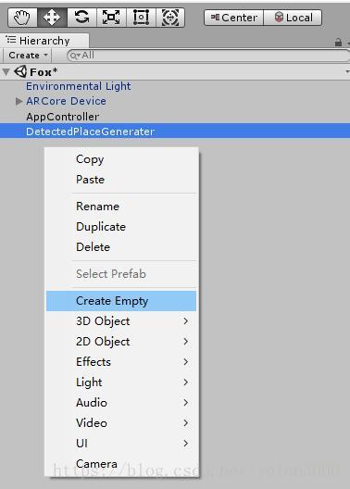Open the Fox scene options menu

click(347, 71)
